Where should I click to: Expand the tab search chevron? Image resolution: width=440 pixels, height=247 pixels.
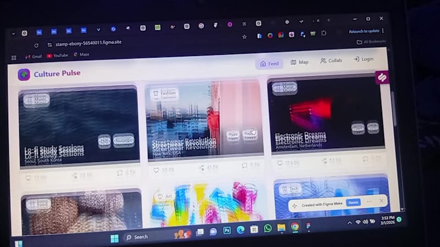13,33
